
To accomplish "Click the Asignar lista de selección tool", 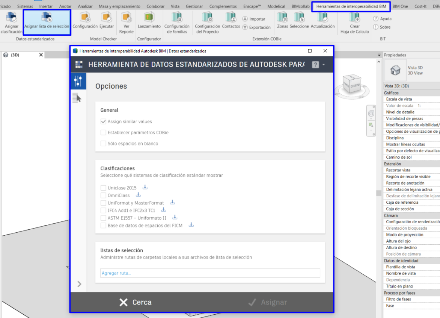I will [x=47, y=22].
